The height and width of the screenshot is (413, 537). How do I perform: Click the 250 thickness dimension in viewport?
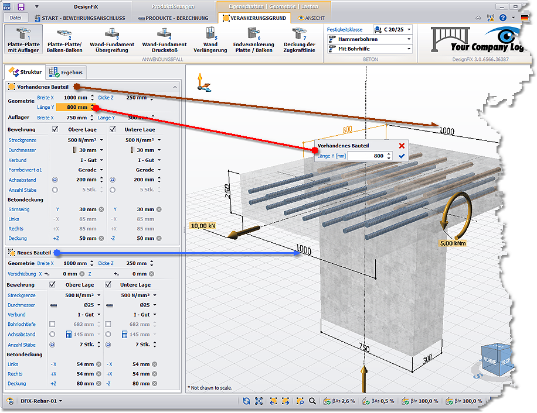[227, 191]
